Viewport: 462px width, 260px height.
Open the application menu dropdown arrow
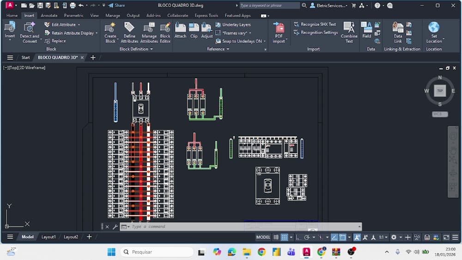click(16, 5)
